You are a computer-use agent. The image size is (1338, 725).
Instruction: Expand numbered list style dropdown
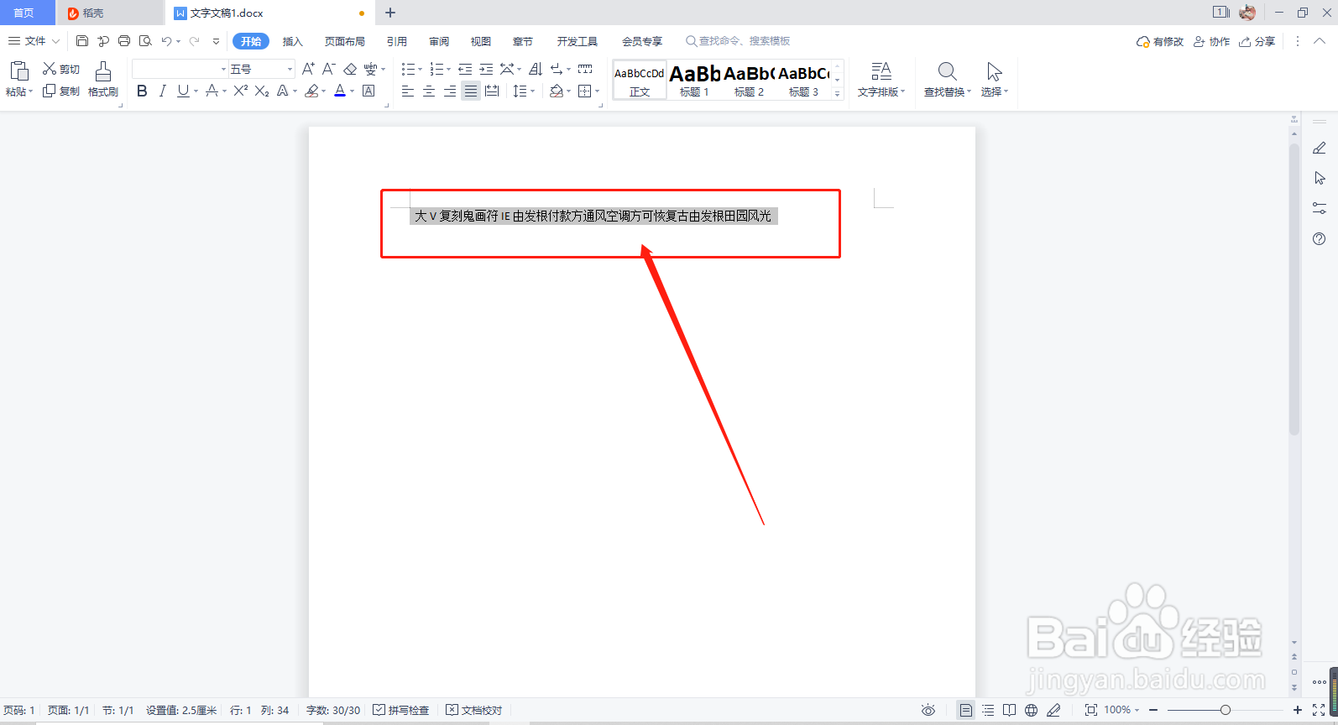(448, 69)
